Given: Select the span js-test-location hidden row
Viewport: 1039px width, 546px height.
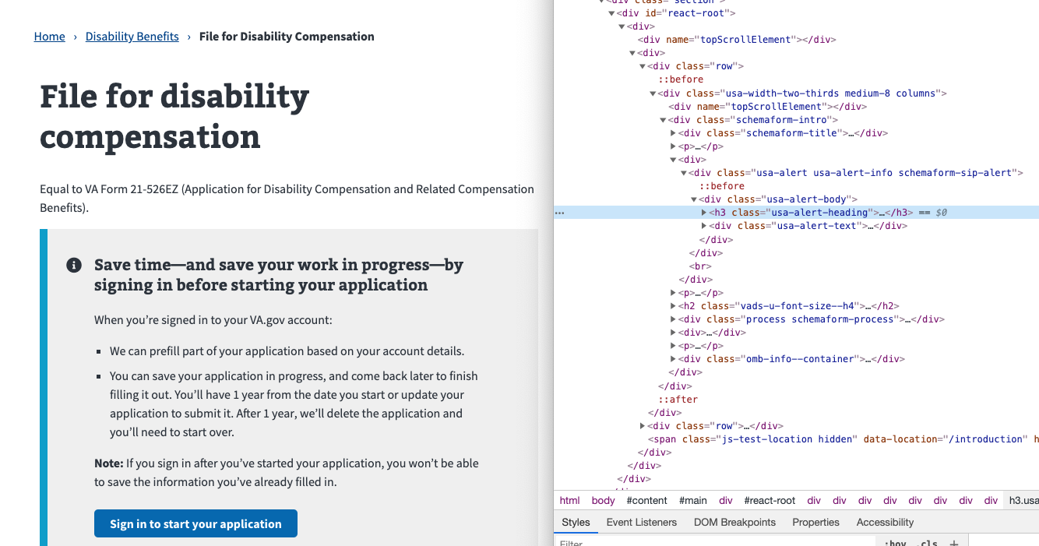Looking at the screenshot, I should pyautogui.click(x=796, y=439).
